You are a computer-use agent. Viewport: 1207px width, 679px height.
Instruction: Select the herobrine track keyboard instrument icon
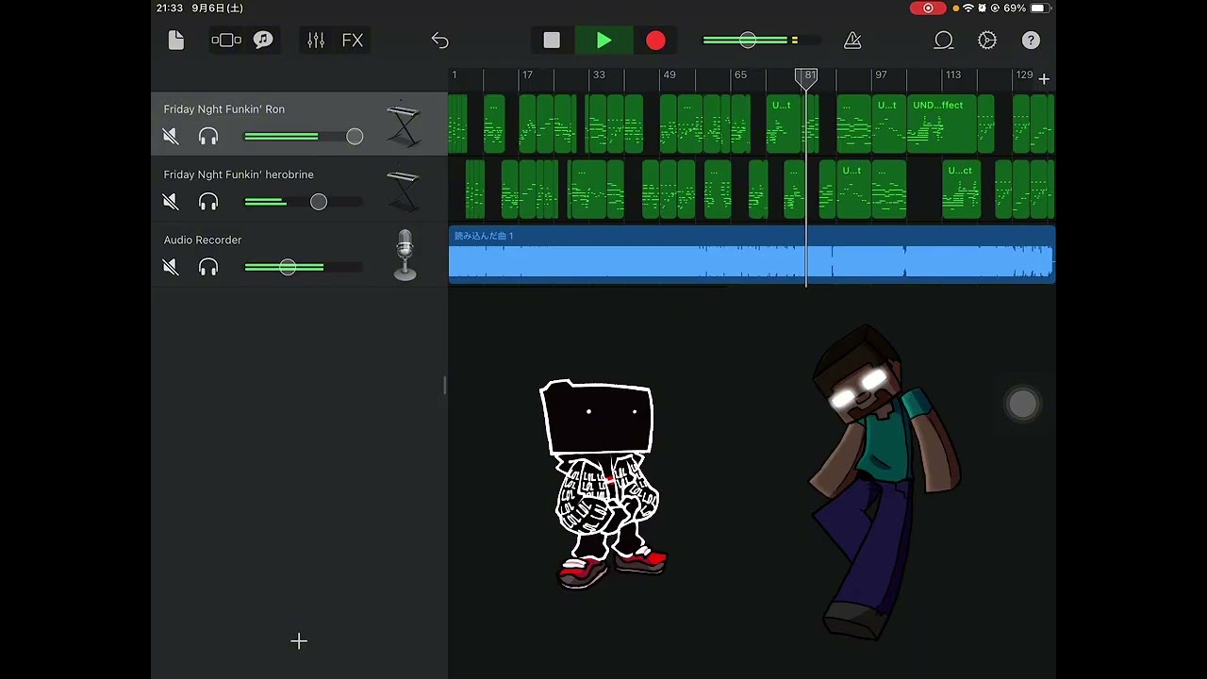click(403, 189)
